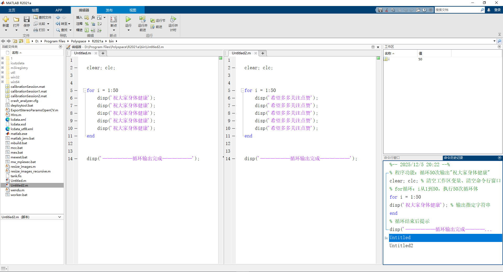Open the Breakpoints (断点) dropdown arrow
The image size is (503, 272).
[x=114, y=30]
